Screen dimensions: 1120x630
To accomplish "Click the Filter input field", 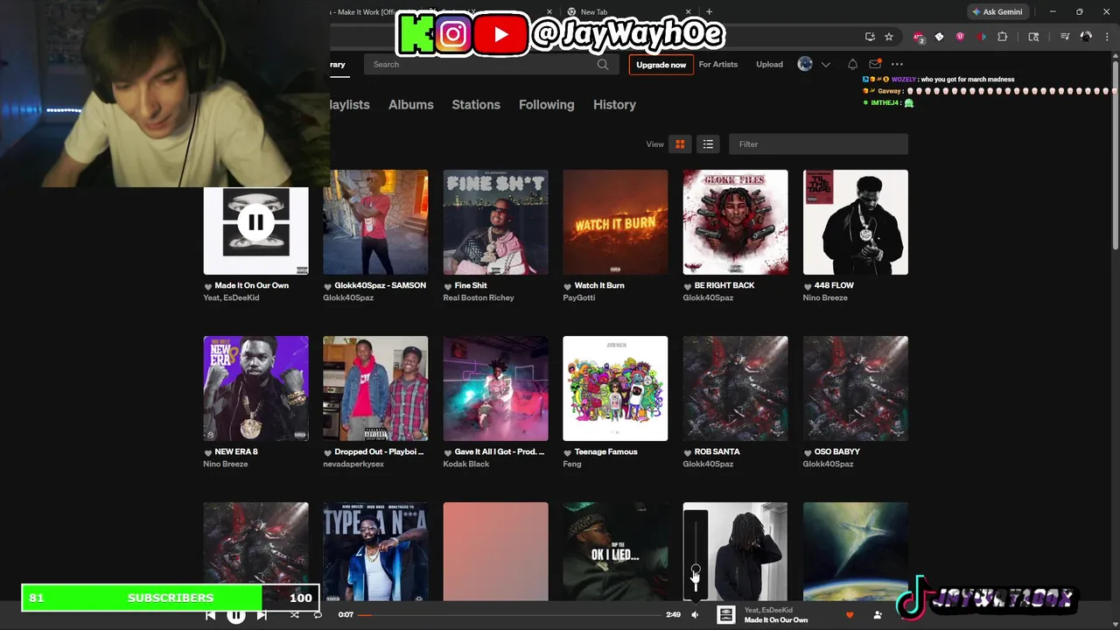I will (x=818, y=144).
